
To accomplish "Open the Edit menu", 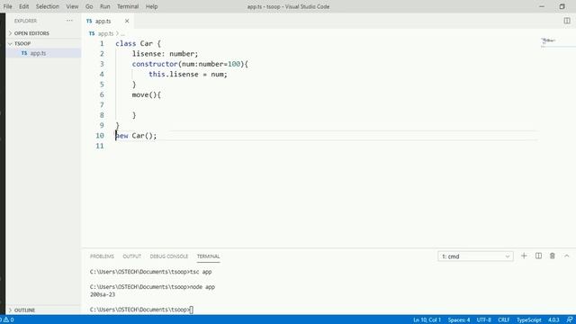I will pyautogui.click(x=24, y=6).
